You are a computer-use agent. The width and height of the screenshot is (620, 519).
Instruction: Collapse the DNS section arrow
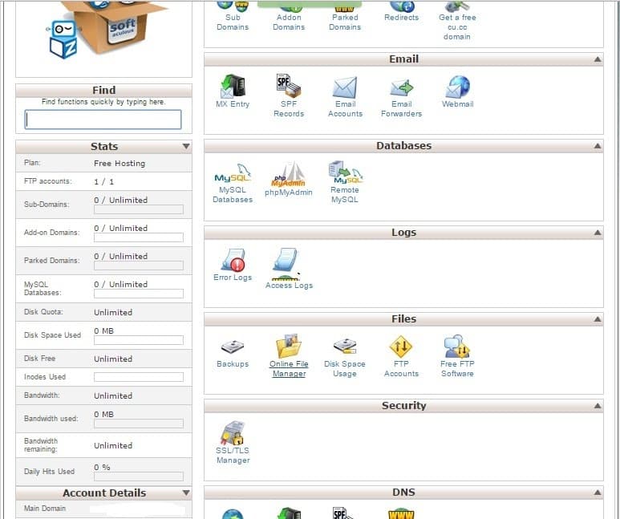click(x=598, y=493)
